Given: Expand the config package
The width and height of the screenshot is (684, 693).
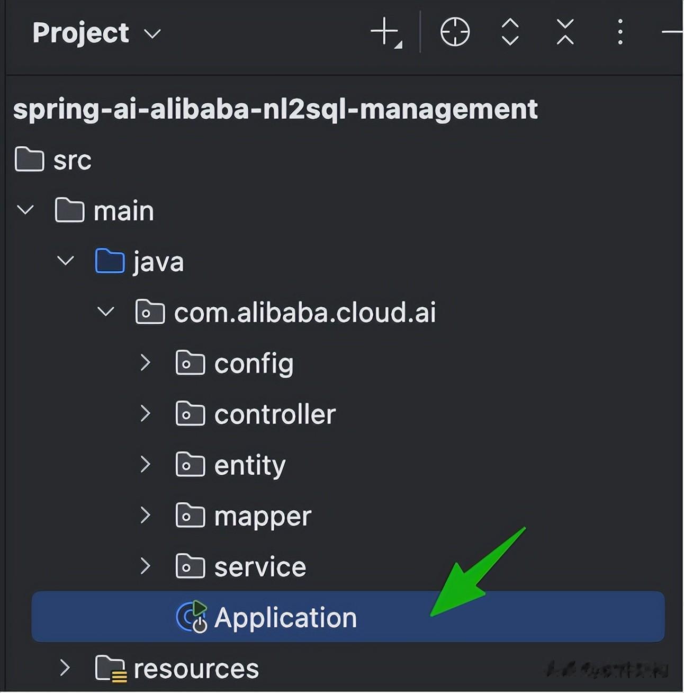Looking at the screenshot, I should click(146, 363).
